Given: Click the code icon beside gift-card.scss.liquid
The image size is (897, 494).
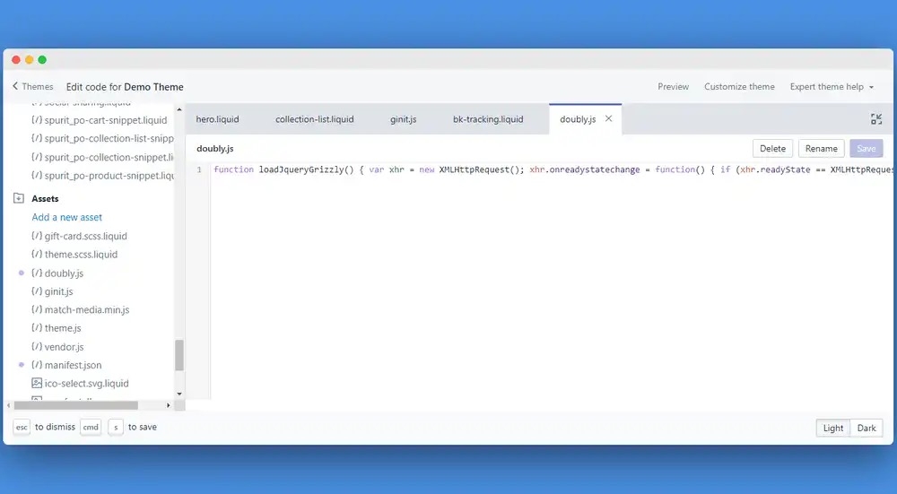Looking at the screenshot, I should tap(37, 236).
